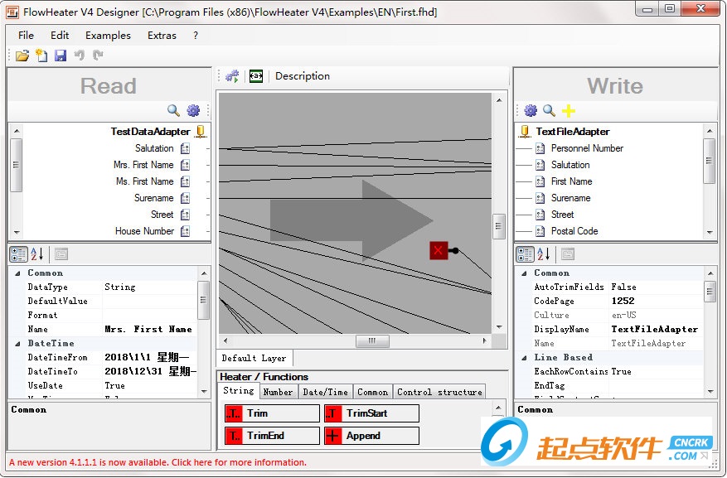Image resolution: width=727 pixels, height=478 pixels.
Task: Show Read properties categorized view
Action: point(18,253)
